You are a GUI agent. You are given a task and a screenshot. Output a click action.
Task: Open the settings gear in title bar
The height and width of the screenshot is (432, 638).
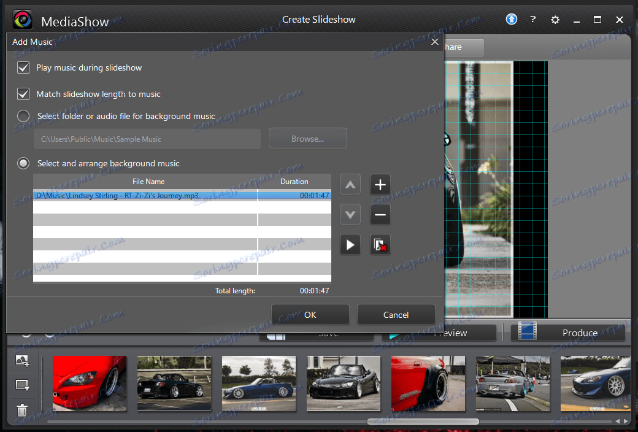[555, 20]
